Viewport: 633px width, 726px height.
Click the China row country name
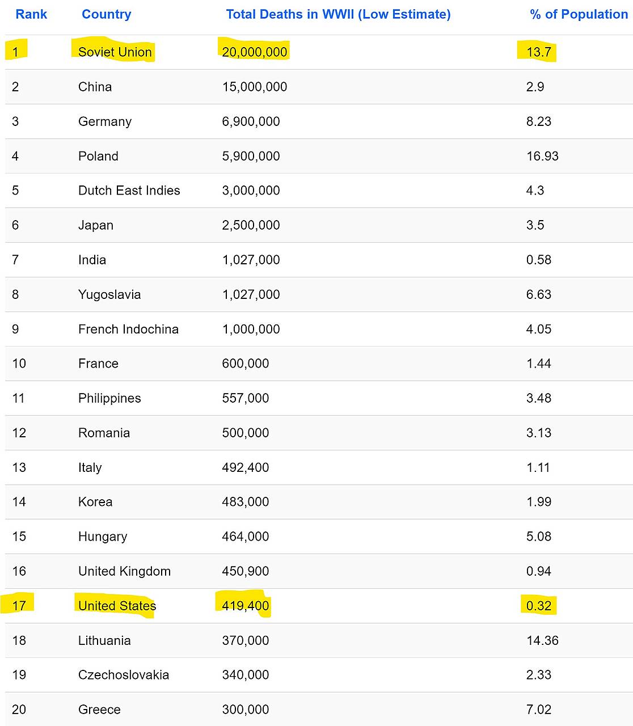(x=95, y=87)
